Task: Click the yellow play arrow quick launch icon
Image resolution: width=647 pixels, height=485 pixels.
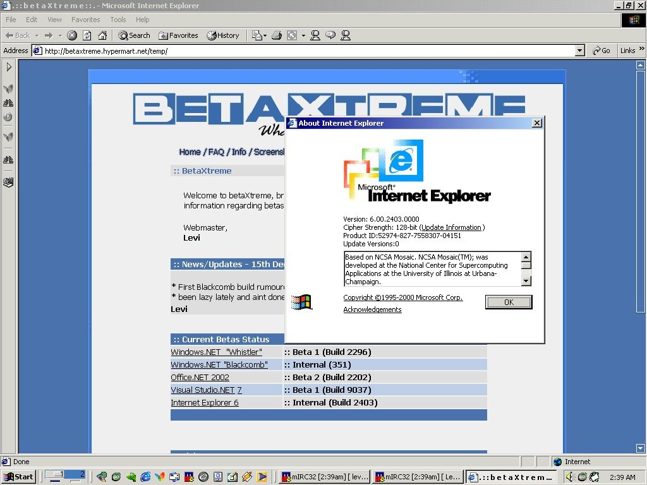Action: click(x=262, y=477)
